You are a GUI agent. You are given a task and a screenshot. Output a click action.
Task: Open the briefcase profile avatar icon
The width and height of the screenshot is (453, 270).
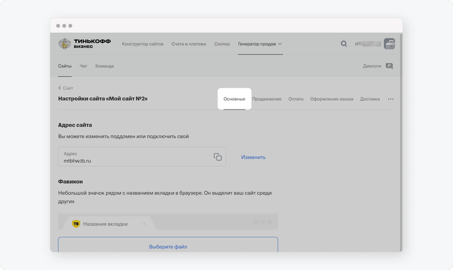[x=389, y=44]
